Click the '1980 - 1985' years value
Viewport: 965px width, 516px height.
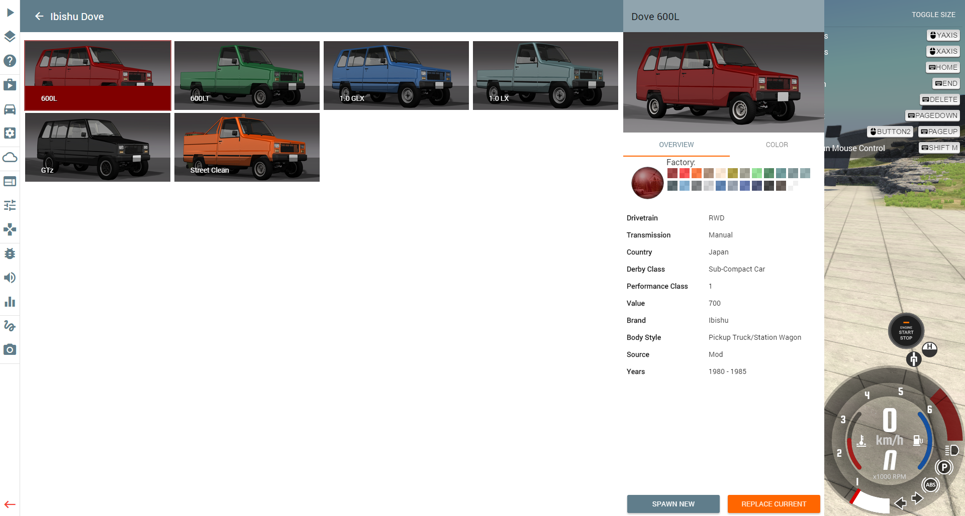click(727, 371)
